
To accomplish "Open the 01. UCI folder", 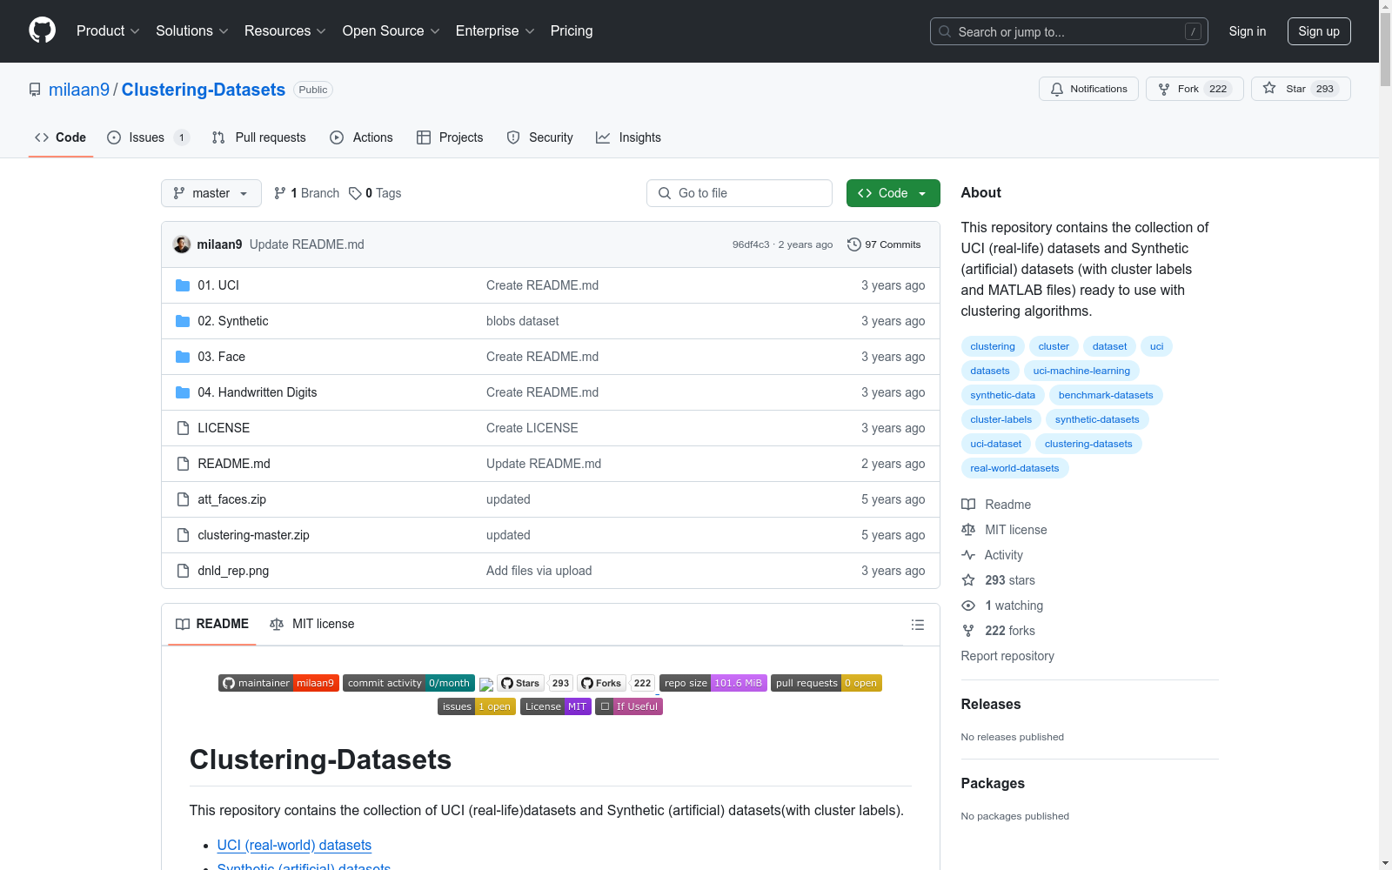I will click(x=217, y=285).
